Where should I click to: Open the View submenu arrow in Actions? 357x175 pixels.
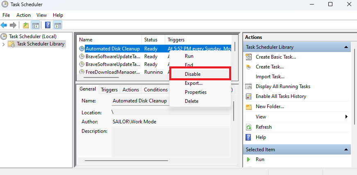pos(346,117)
